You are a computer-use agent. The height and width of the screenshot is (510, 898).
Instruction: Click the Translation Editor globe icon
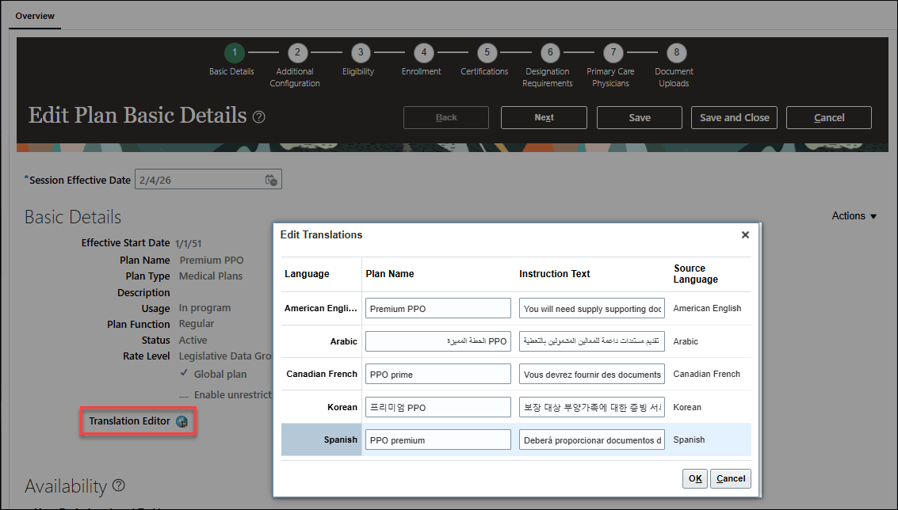pos(184,422)
